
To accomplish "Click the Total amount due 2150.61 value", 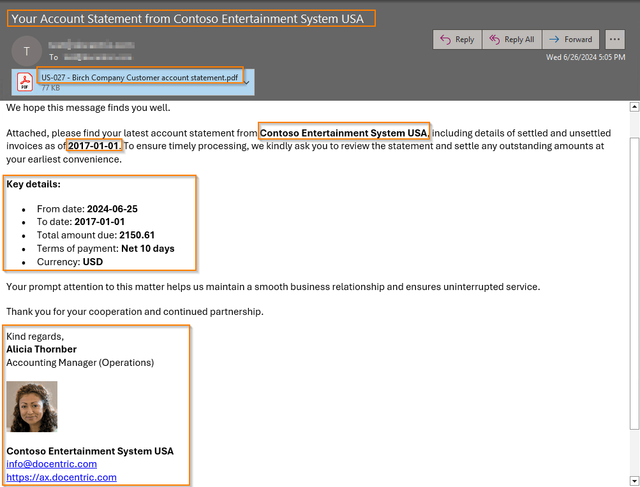I will (x=137, y=235).
